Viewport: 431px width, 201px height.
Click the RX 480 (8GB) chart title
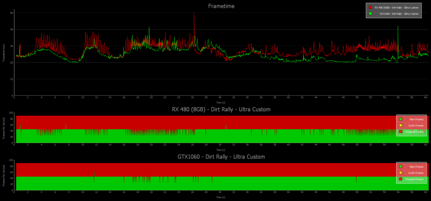(x=221, y=110)
